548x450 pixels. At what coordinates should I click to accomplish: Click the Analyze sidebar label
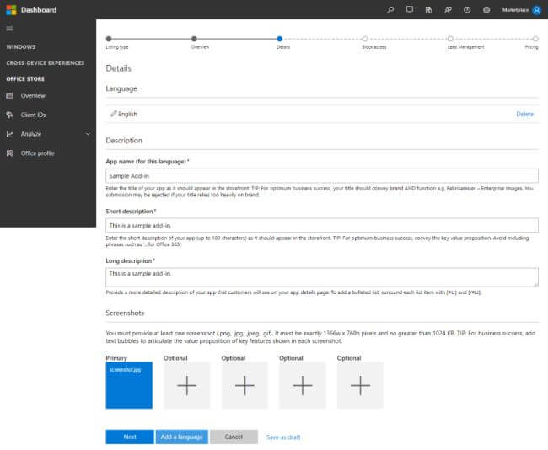pyautogui.click(x=31, y=134)
